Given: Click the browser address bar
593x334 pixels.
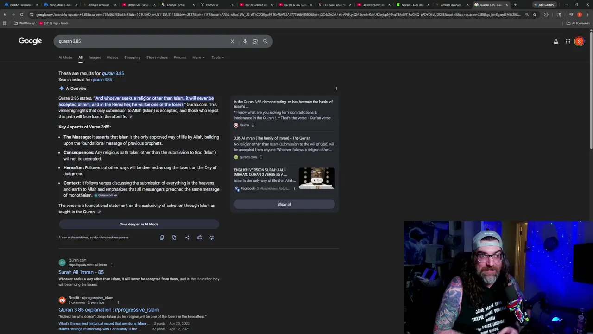Looking at the screenshot, I should [278, 14].
